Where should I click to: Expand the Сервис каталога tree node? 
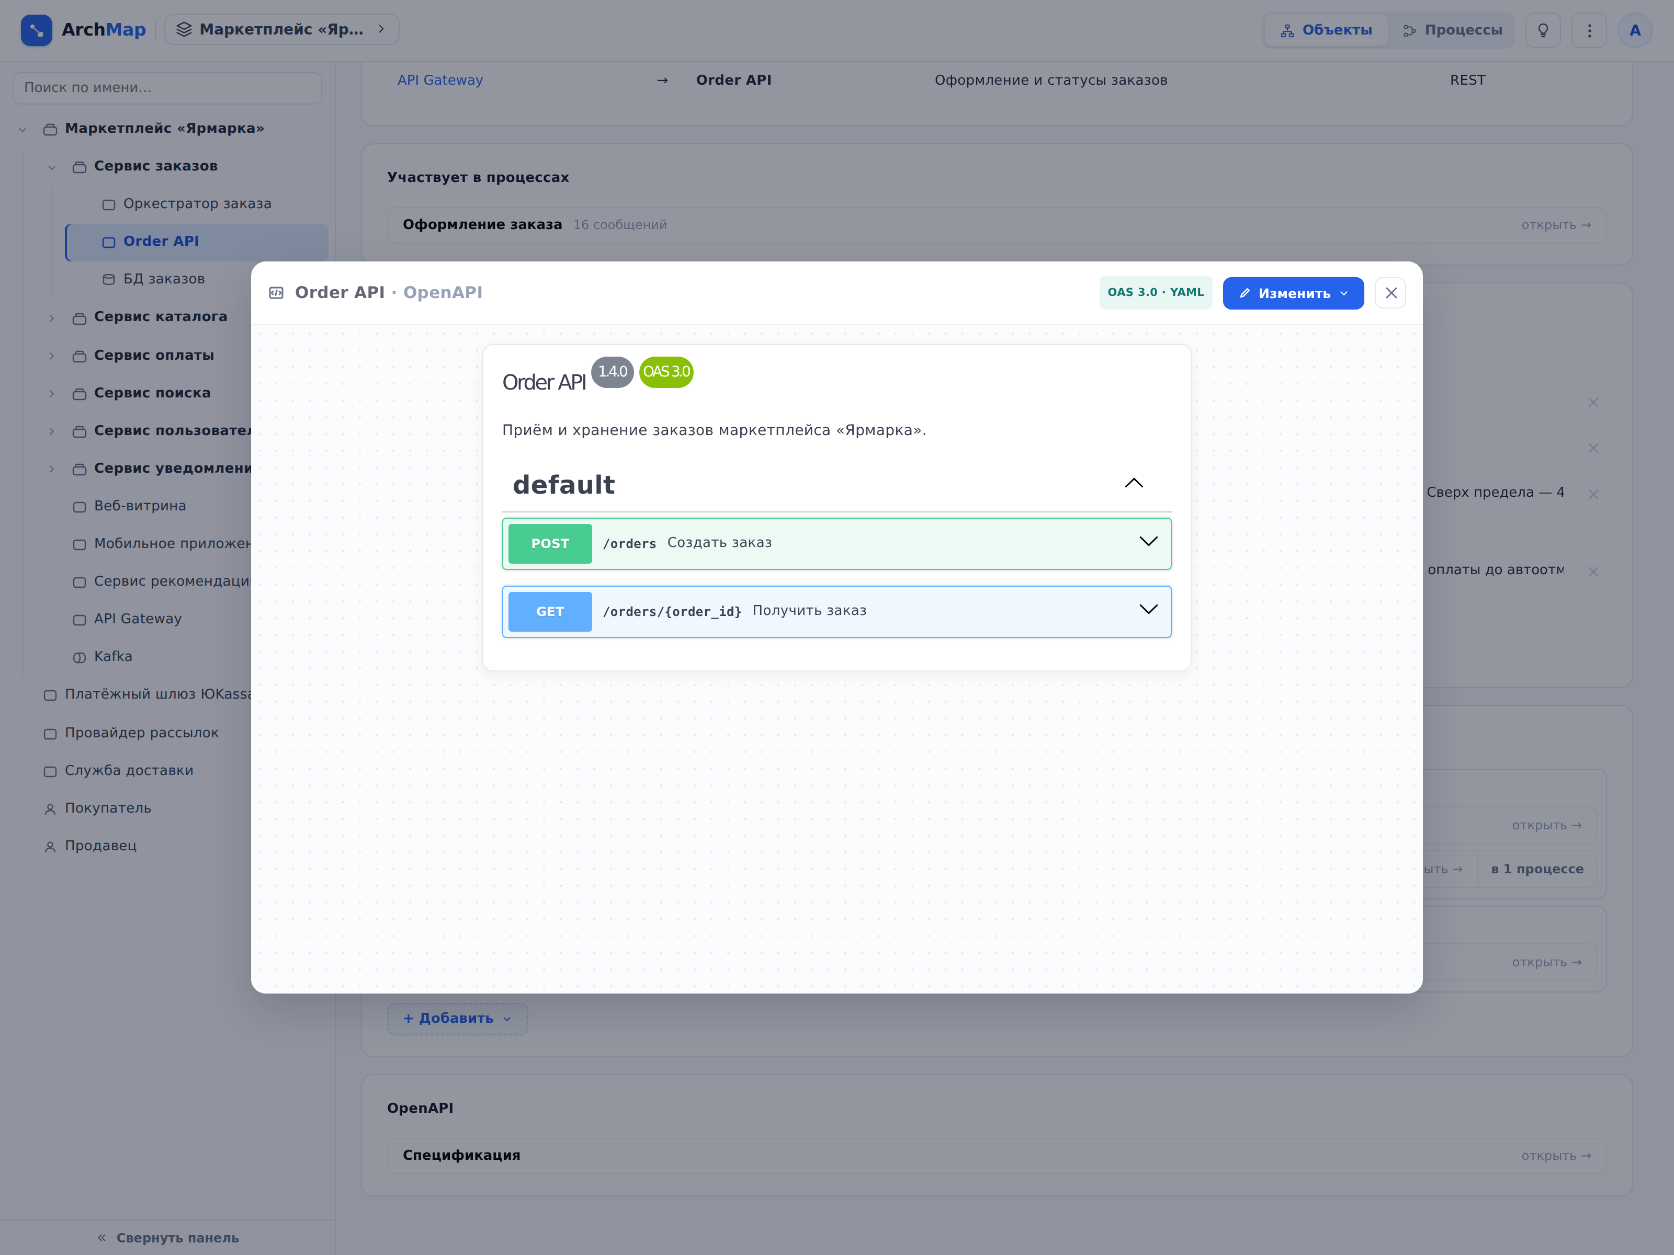[x=51, y=318]
